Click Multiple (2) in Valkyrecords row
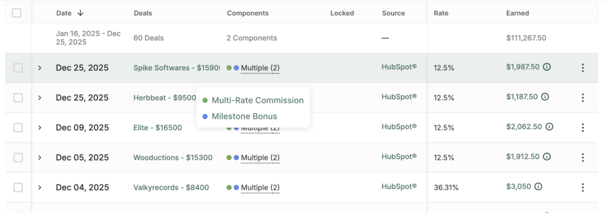This screenshot has height=213, width=605. [x=260, y=188]
